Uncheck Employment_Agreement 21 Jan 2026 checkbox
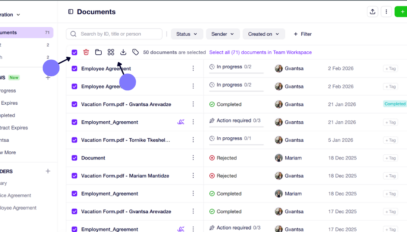 [x=75, y=122]
